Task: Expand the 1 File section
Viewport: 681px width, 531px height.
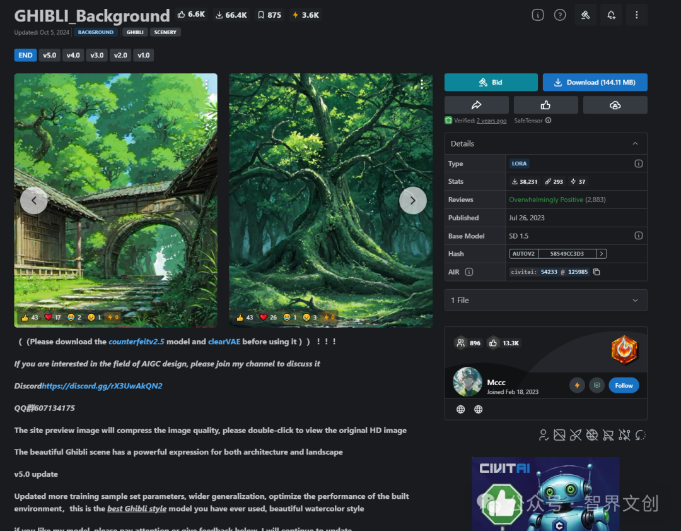Action: 546,300
